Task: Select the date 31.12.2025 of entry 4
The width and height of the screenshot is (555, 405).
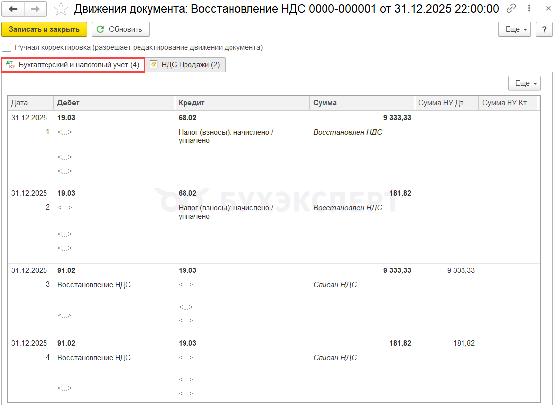Action: pyautogui.click(x=29, y=344)
